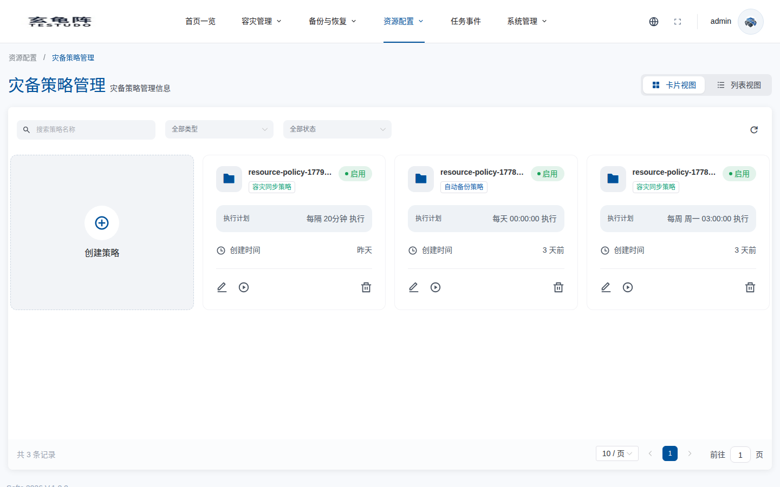Image resolution: width=780 pixels, height=487 pixels.
Task: Open the 任务事件 menu item
Action: [x=466, y=22]
